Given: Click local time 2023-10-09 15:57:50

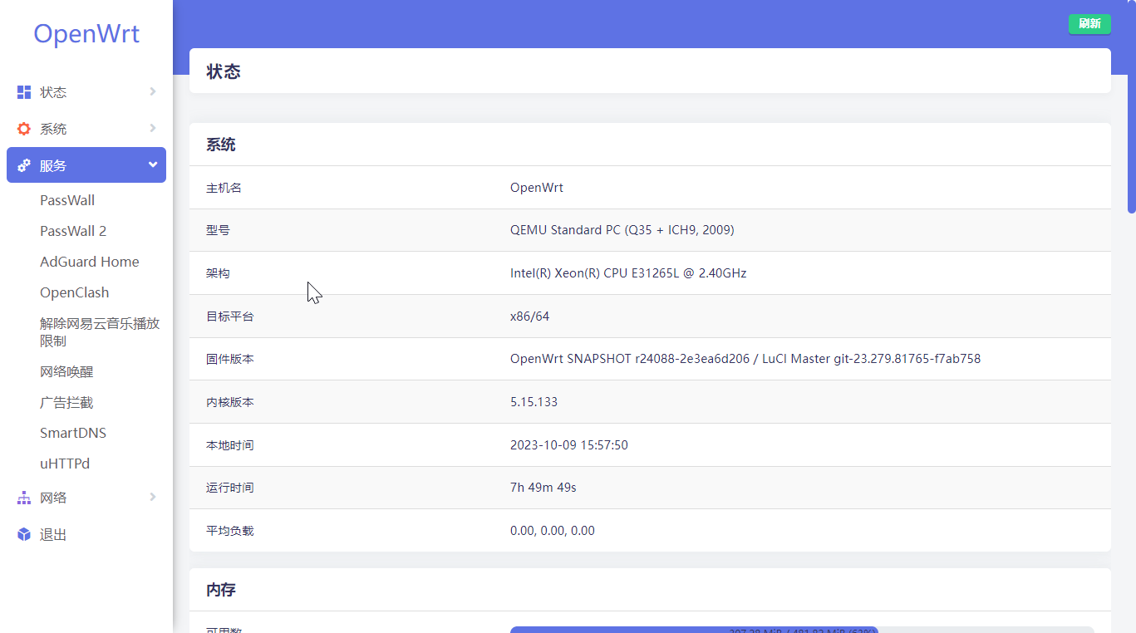Looking at the screenshot, I should [x=569, y=445].
